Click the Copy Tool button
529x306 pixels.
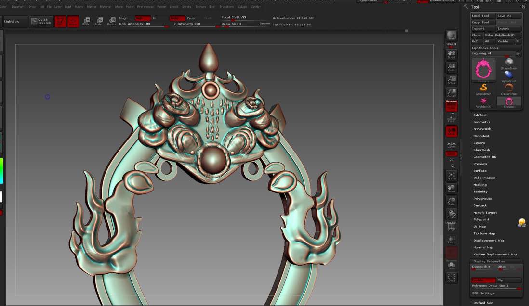(x=483, y=22)
